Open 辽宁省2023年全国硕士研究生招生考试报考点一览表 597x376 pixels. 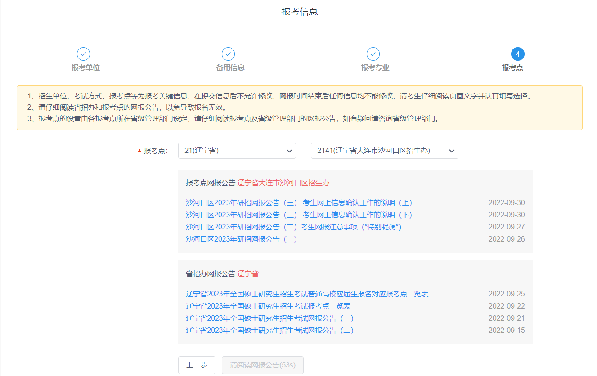(x=268, y=306)
